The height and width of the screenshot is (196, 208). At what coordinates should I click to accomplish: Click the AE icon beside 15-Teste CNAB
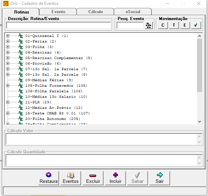(x=21, y=113)
